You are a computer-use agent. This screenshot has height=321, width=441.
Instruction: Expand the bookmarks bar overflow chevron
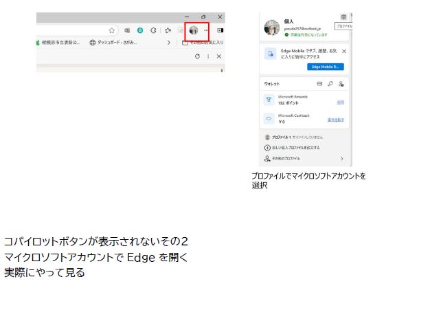pos(169,43)
